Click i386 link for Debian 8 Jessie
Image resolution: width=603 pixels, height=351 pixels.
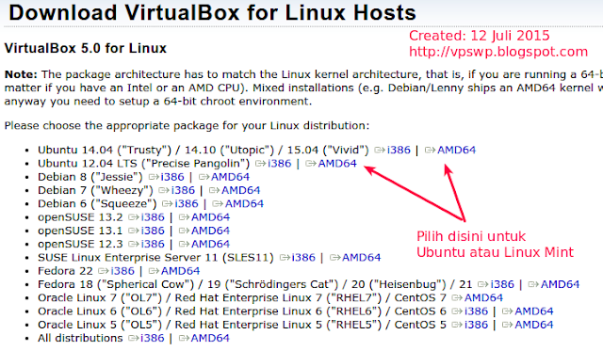click(172, 177)
